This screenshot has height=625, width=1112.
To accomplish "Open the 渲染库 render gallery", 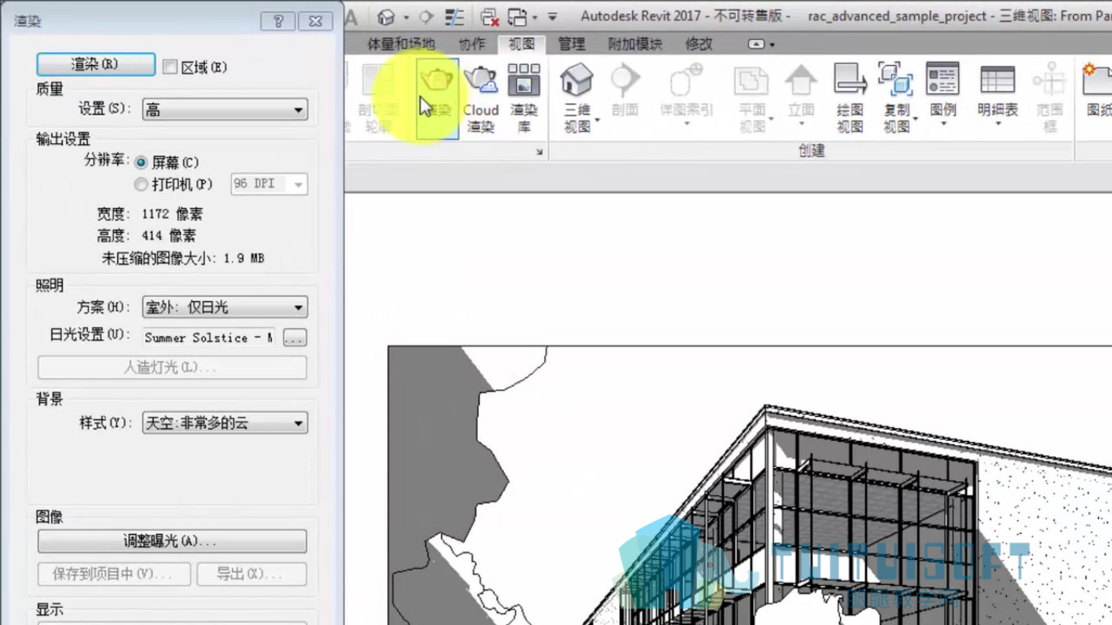I will [523, 98].
